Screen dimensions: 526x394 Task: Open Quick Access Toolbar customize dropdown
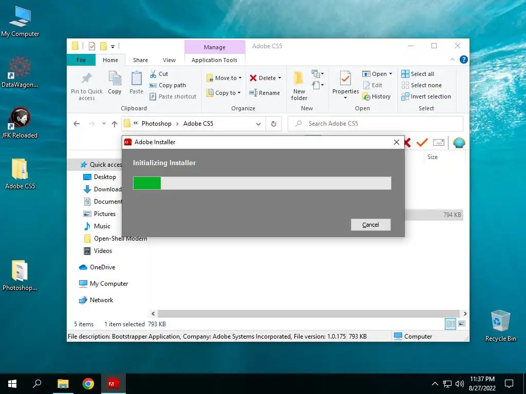click(112, 47)
